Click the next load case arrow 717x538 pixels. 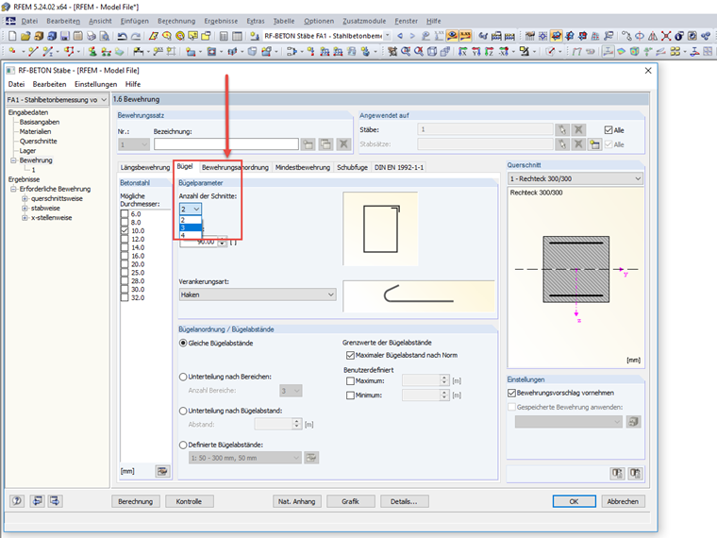(412, 36)
